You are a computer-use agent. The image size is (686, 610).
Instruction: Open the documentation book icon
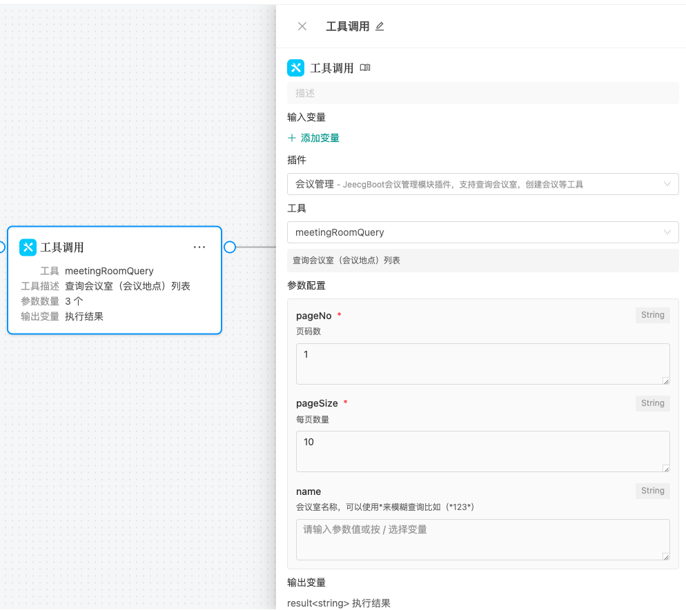pos(365,68)
